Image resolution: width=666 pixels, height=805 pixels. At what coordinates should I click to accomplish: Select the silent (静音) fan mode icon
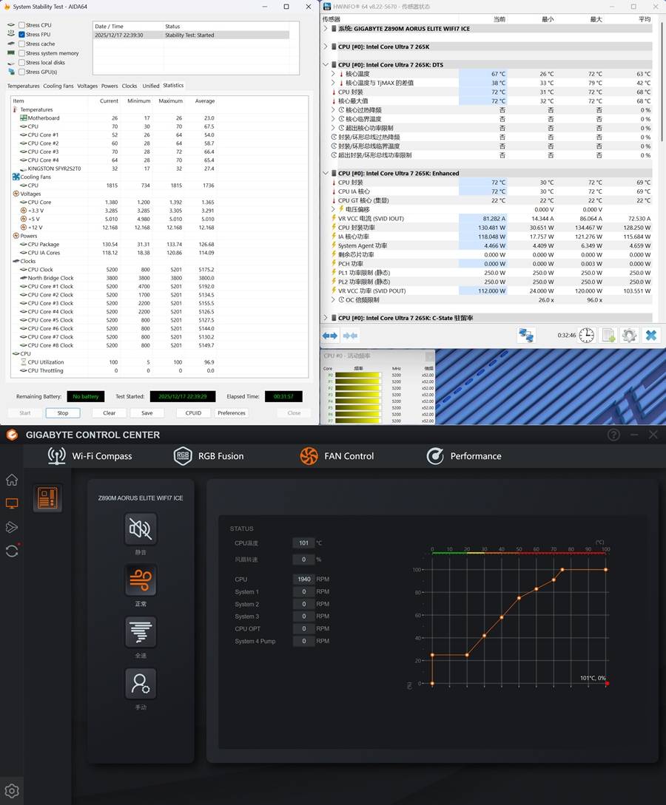pos(141,528)
